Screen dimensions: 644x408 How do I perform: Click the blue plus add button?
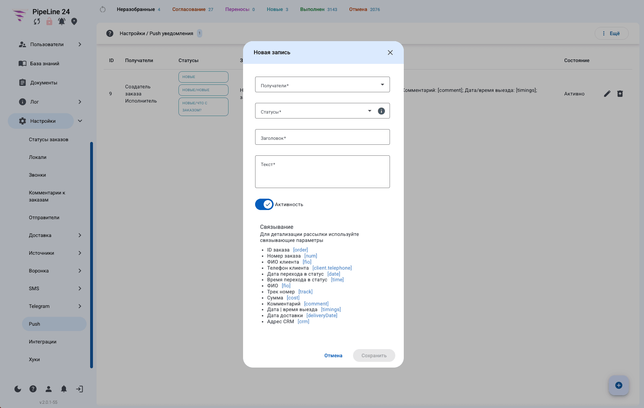coord(619,385)
